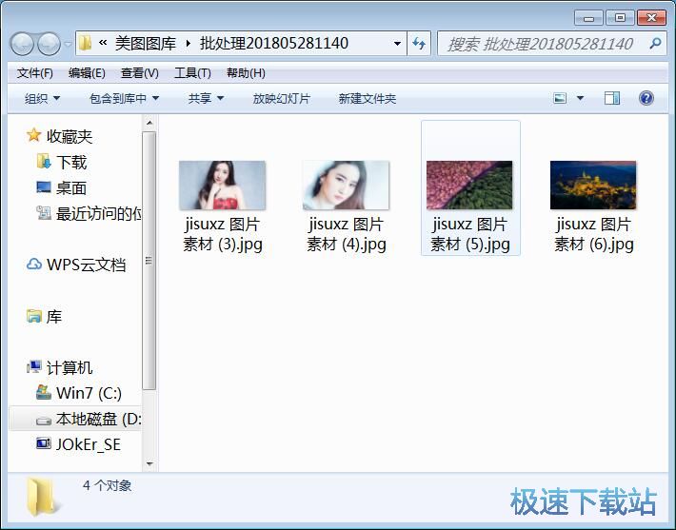
Task: Open WPS云文档 in the navigation pane
Action: (x=87, y=265)
